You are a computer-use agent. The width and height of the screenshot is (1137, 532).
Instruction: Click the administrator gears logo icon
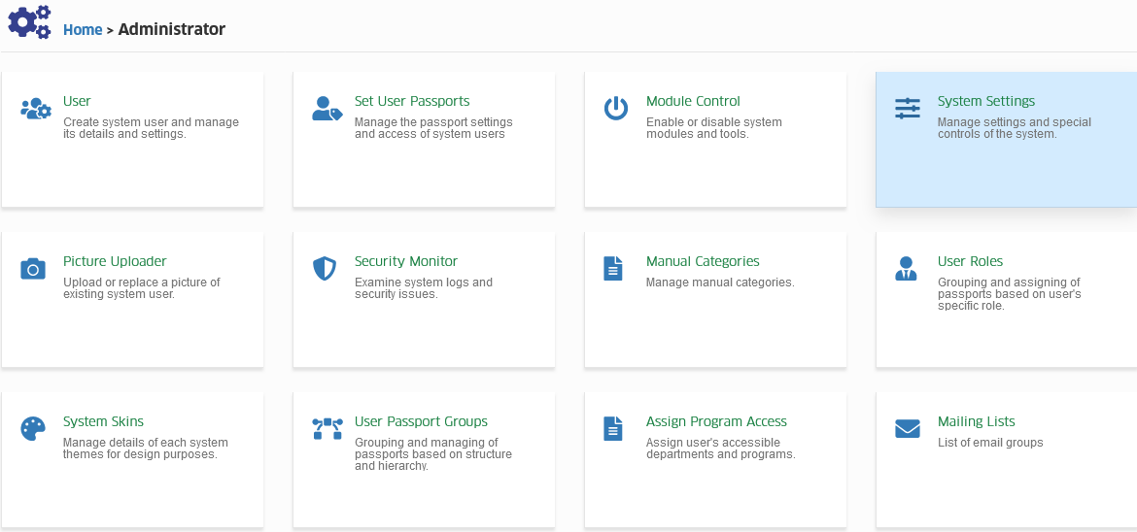(29, 21)
